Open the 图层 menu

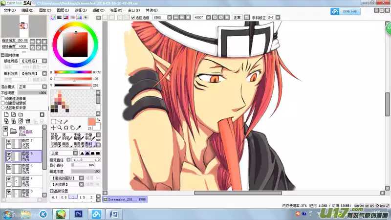point(63,10)
